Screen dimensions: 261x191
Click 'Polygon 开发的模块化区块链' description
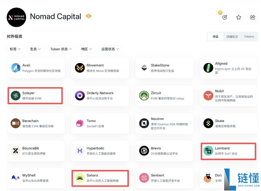click(x=41, y=71)
